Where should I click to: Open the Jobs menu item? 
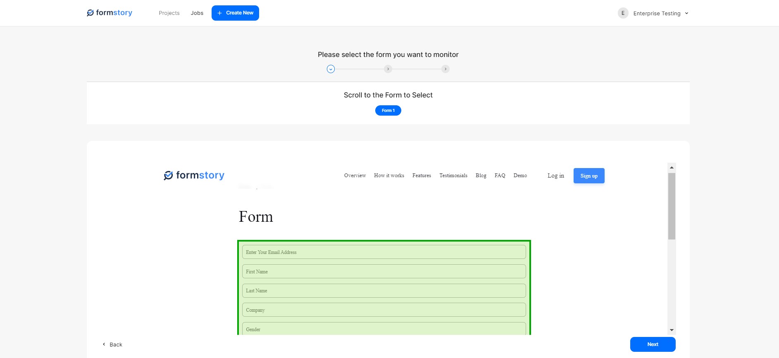pos(197,13)
